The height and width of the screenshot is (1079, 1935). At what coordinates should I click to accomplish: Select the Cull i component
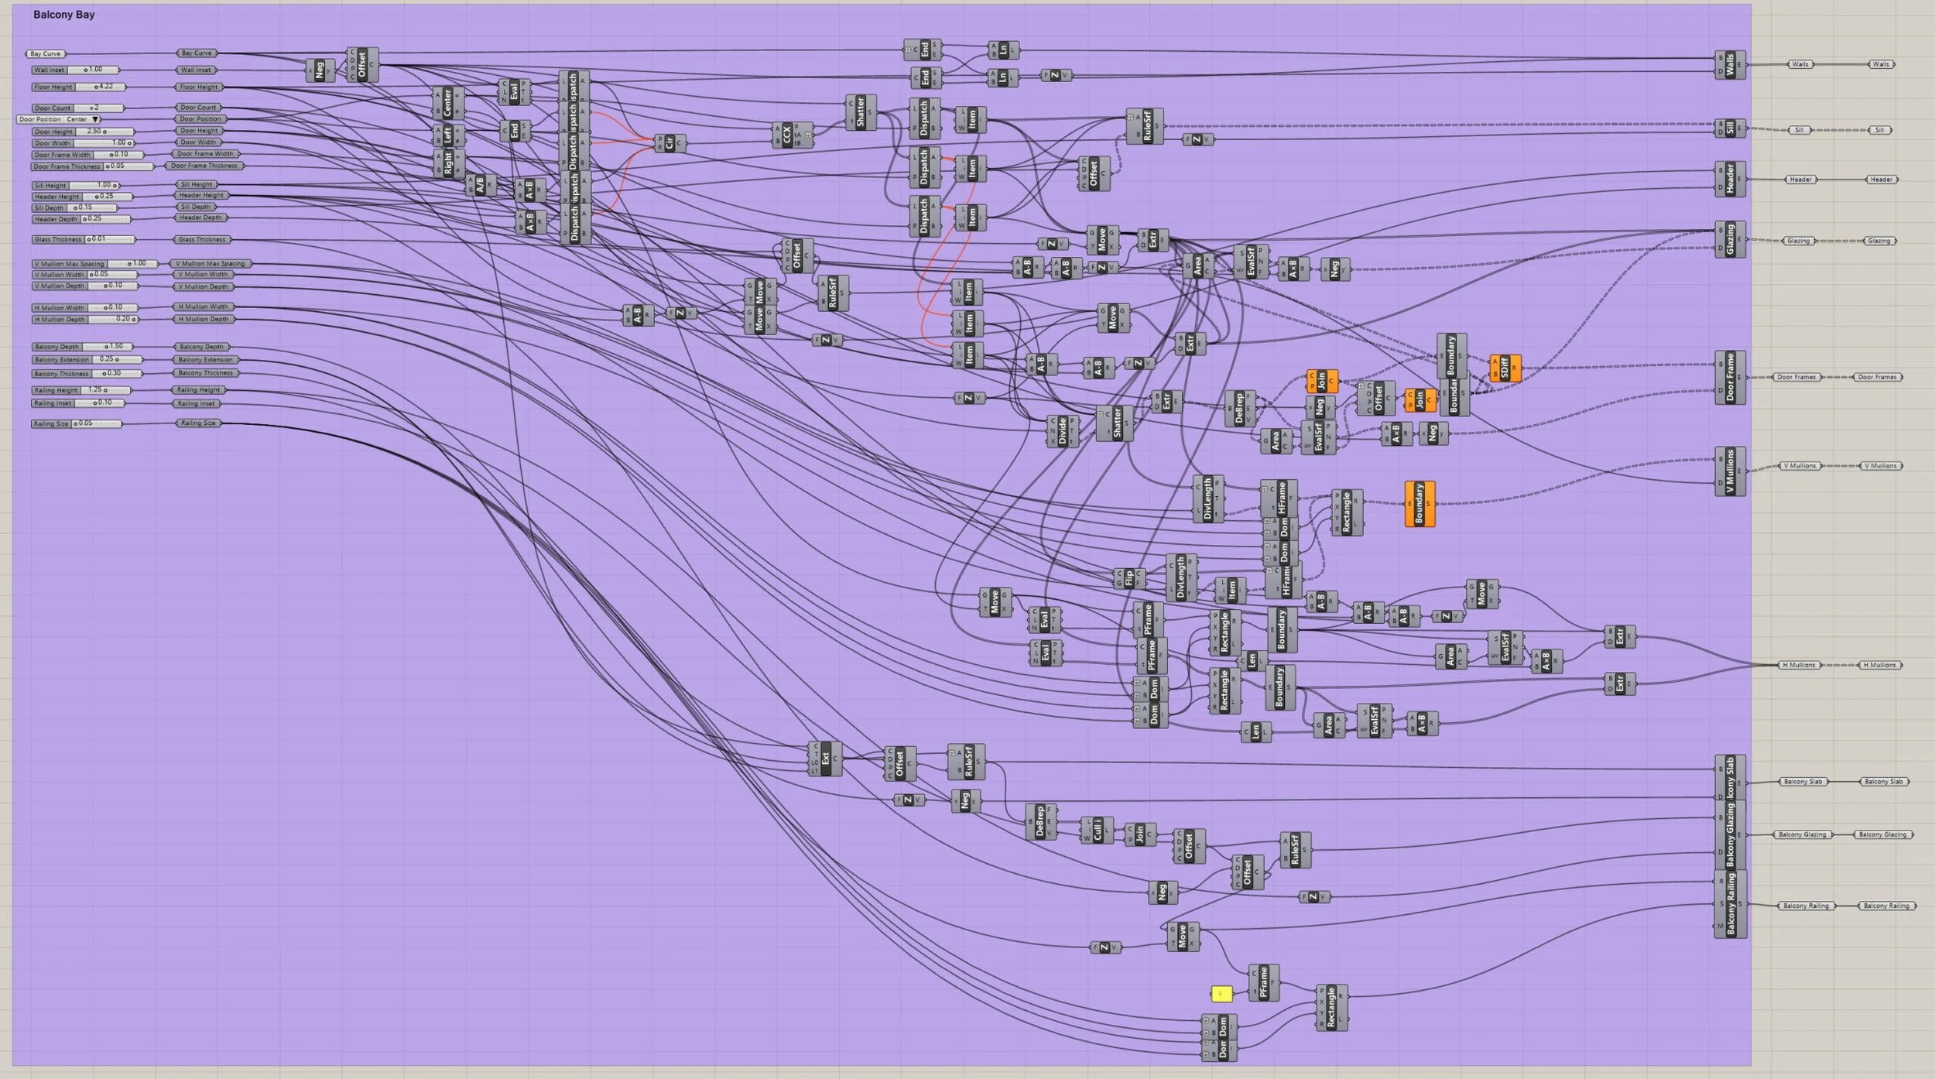click(x=1096, y=831)
